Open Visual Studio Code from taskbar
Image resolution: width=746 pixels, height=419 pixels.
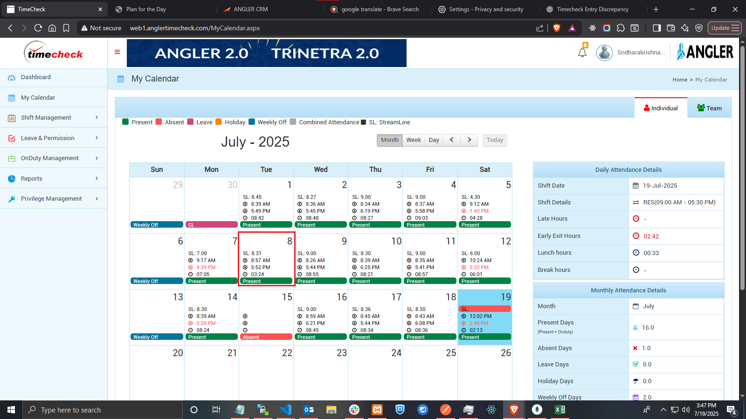[x=285, y=410]
